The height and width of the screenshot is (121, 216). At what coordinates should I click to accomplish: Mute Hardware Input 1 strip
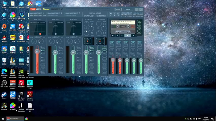click(x=43, y=72)
